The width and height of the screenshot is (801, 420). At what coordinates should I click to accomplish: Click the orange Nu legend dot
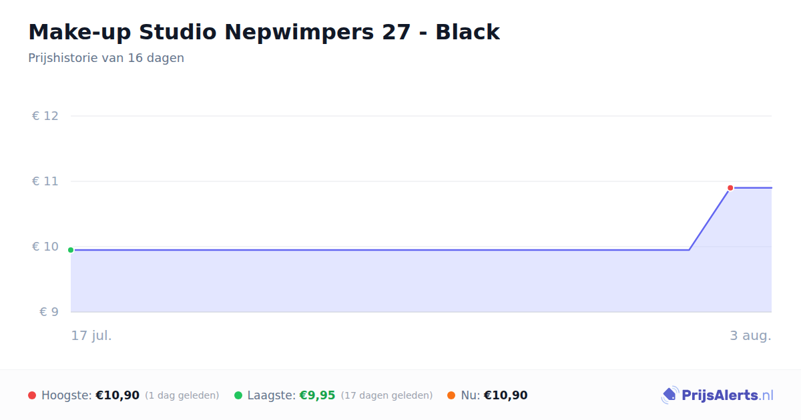(451, 395)
